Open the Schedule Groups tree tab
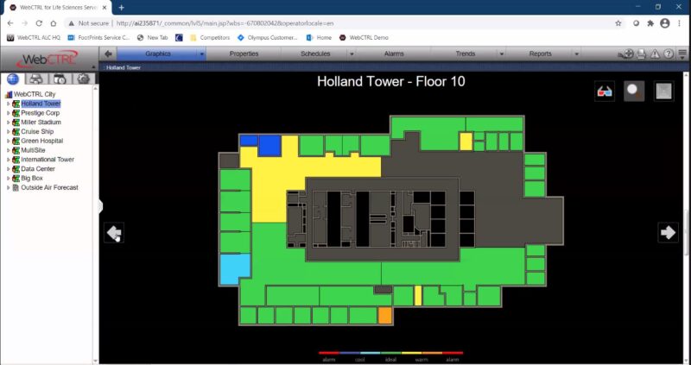691x365 pixels. (x=60, y=79)
